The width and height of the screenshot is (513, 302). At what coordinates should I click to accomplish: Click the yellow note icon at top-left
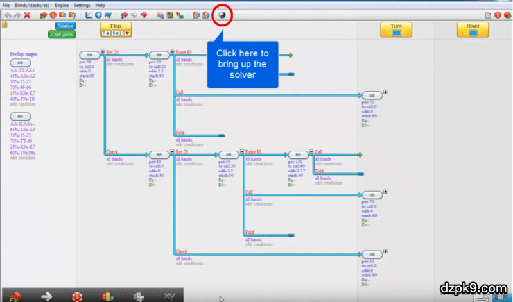[4, 25]
